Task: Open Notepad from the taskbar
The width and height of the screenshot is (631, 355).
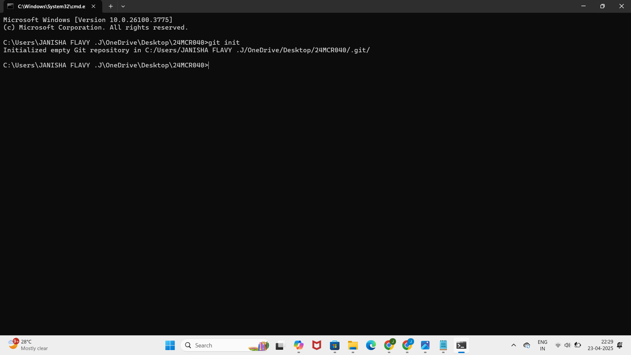Action: point(443,345)
